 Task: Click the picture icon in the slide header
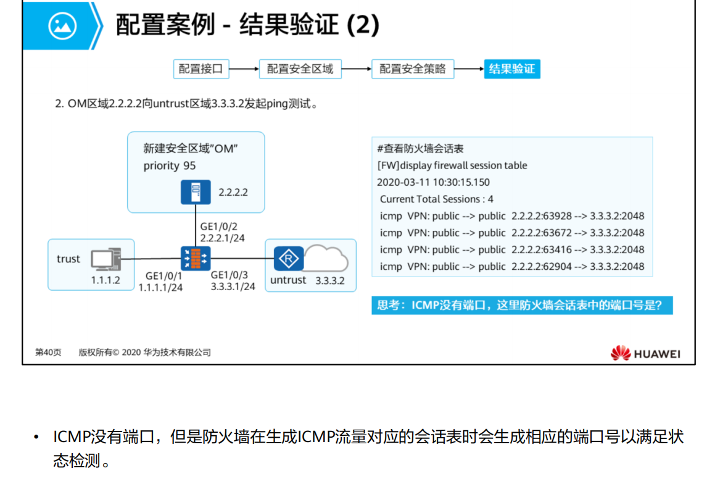(62, 25)
